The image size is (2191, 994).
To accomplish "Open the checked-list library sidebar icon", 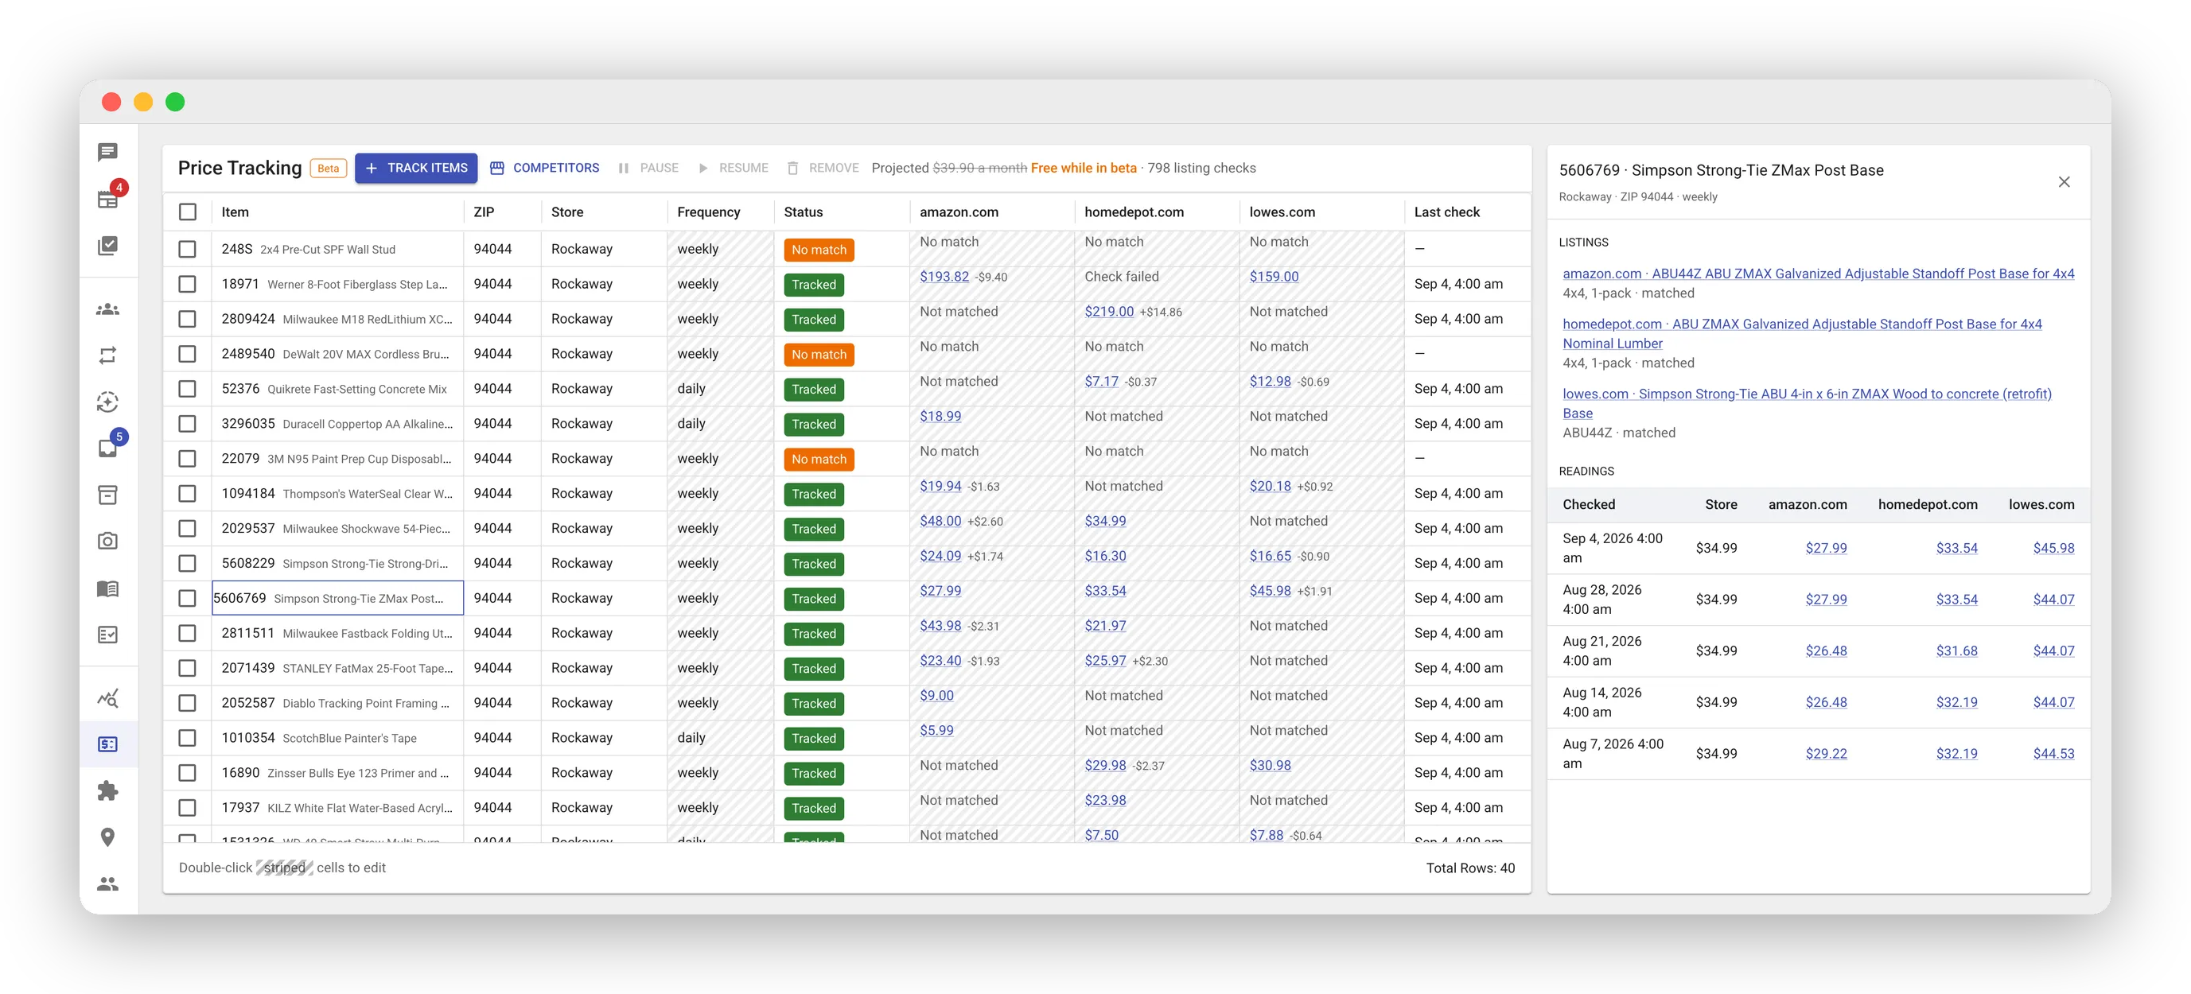I will (107, 245).
